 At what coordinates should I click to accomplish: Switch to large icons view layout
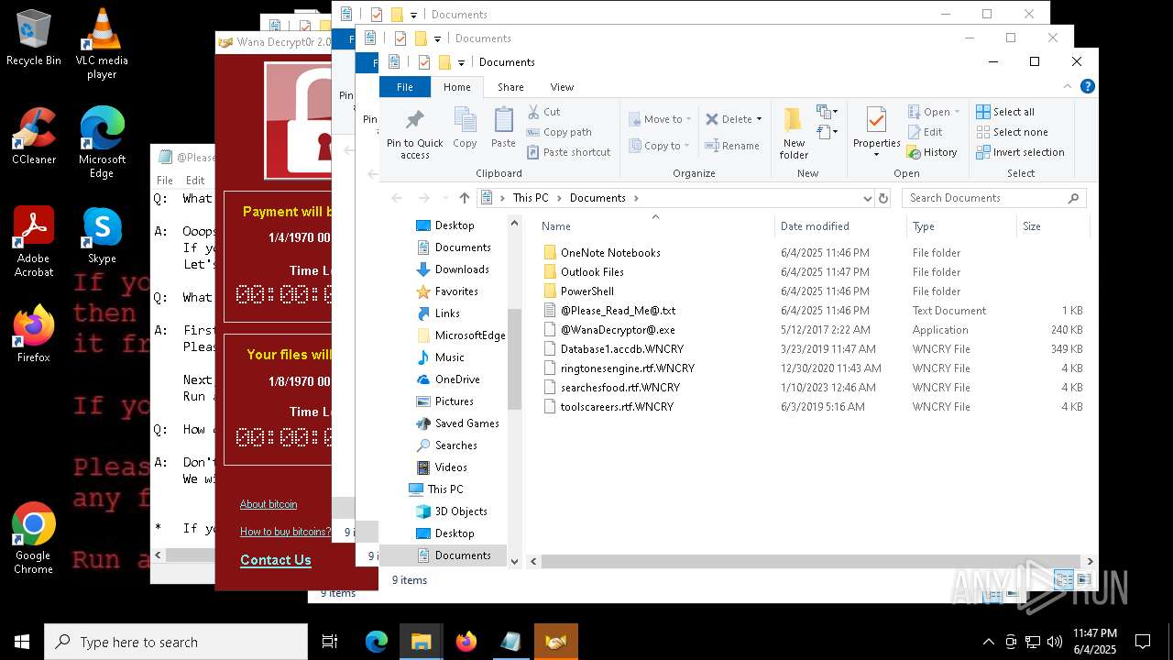point(1084,579)
